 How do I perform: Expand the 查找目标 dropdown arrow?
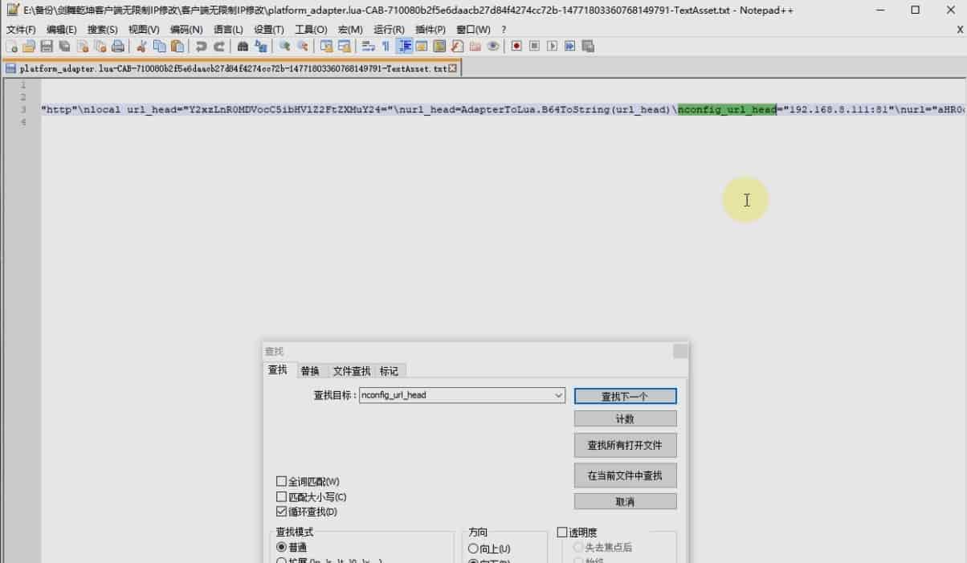pyautogui.click(x=559, y=395)
